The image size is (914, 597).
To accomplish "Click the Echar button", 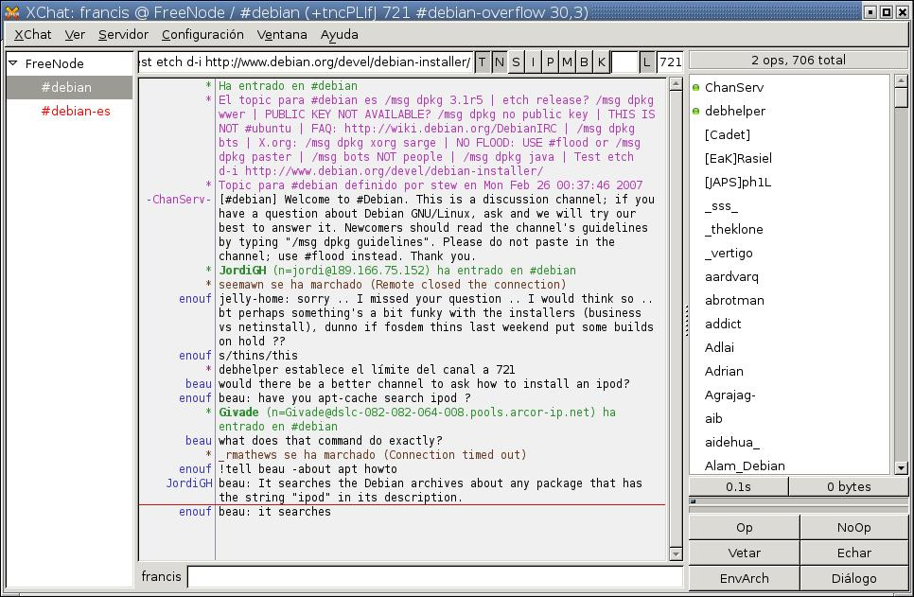I will point(854,553).
